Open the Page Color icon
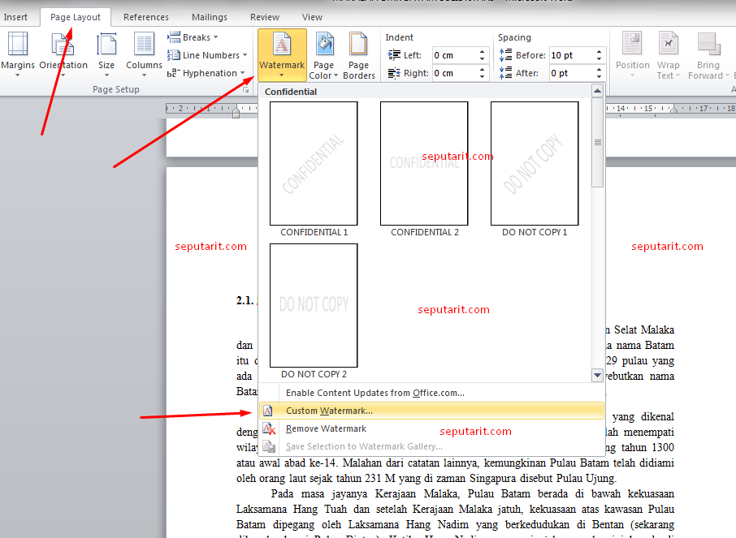Viewport: 736px width, 538px height. [x=324, y=45]
